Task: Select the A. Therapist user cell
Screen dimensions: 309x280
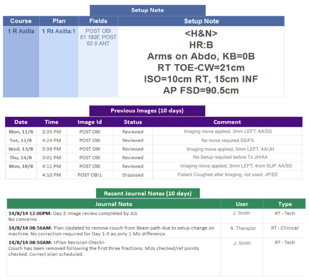Action: (x=243, y=228)
